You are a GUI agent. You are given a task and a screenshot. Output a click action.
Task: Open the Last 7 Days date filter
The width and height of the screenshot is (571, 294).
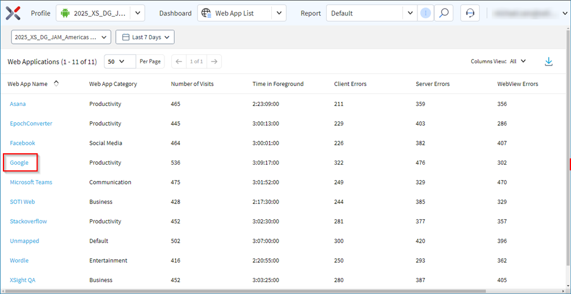click(145, 37)
